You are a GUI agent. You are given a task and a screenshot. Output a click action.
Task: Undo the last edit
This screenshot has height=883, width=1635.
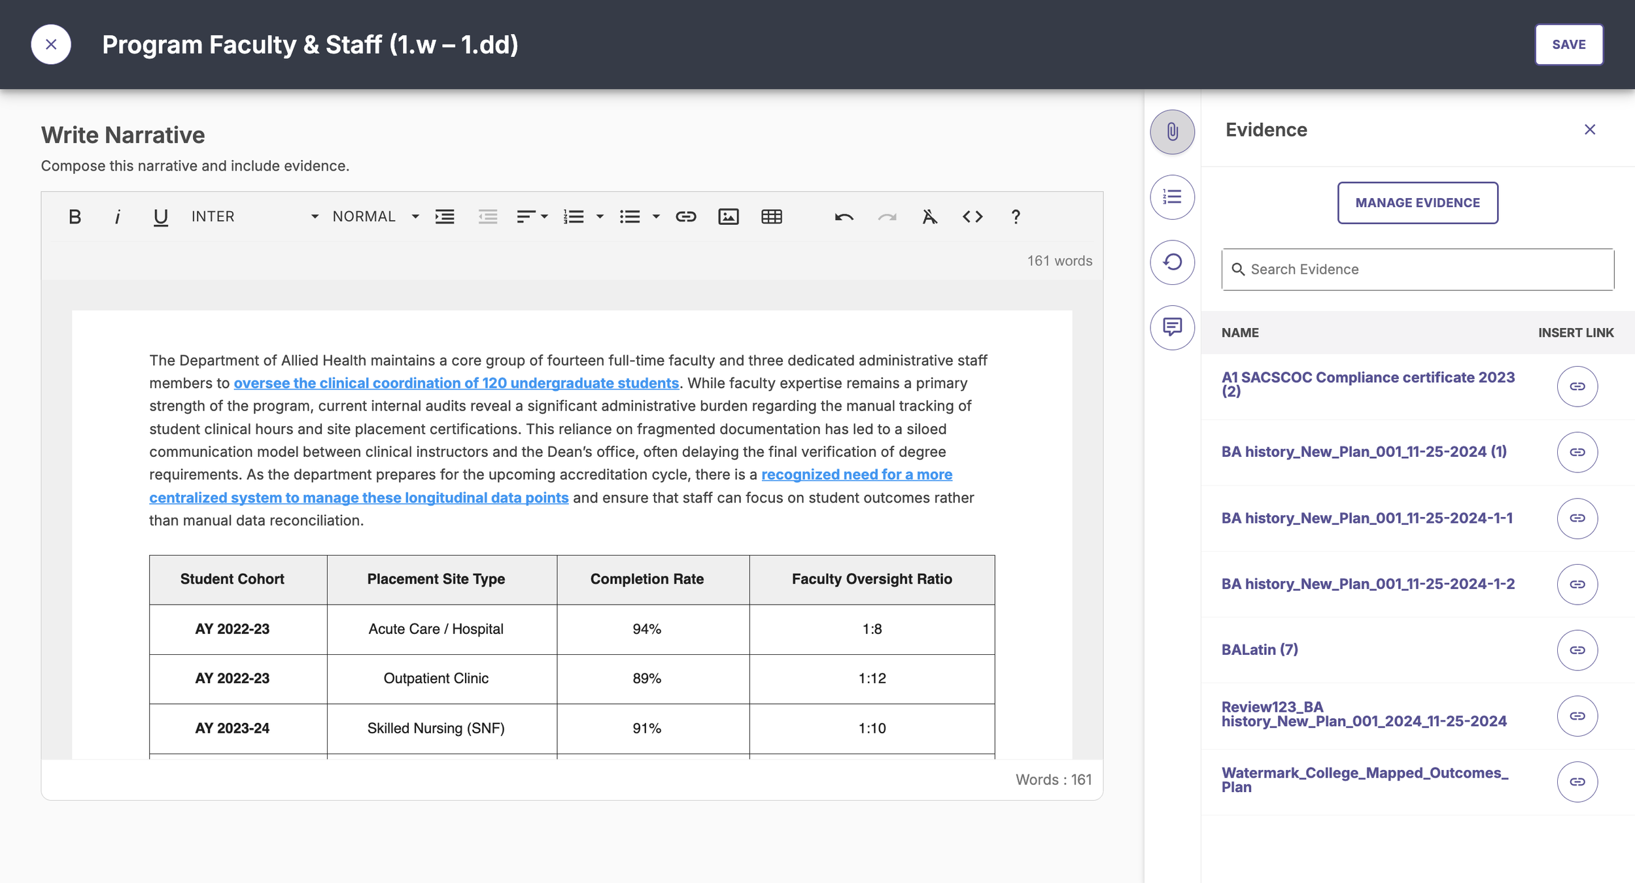[x=844, y=216]
